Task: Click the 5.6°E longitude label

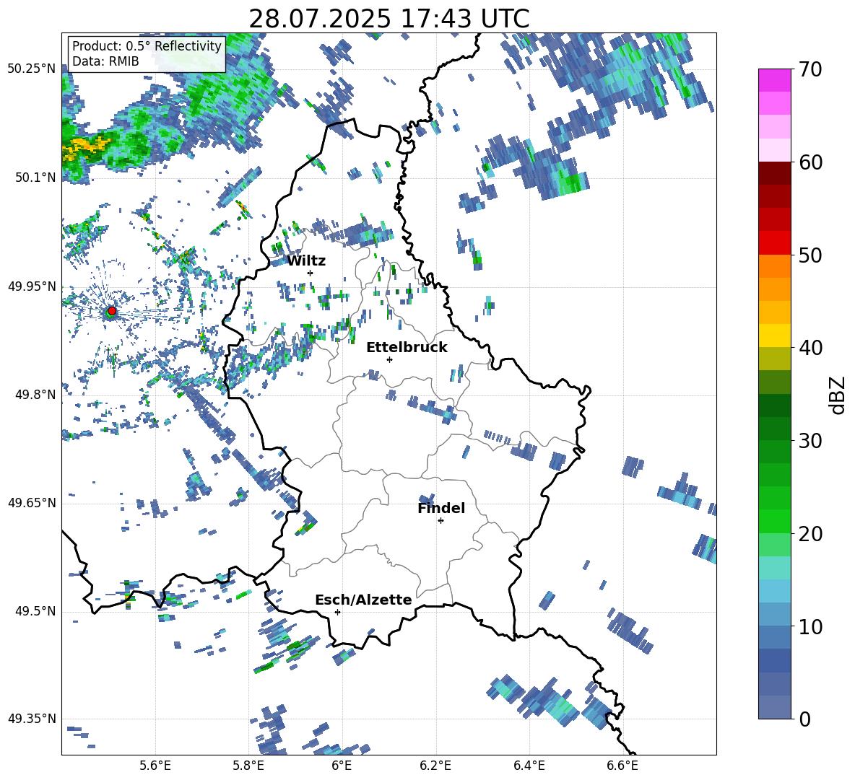Action: [x=155, y=766]
